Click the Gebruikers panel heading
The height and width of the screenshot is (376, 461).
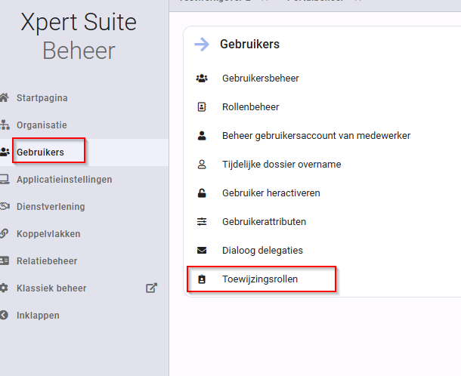pos(250,45)
